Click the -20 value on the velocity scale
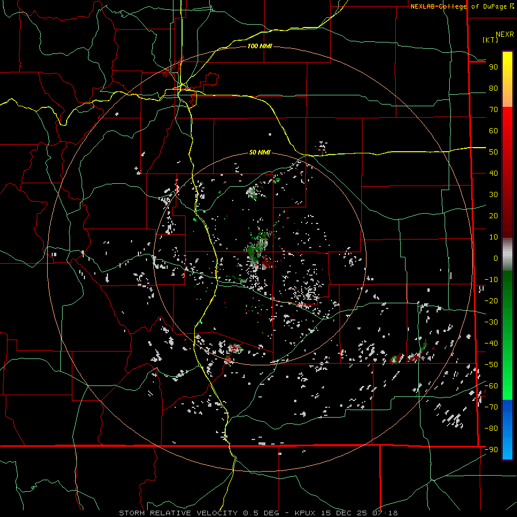This screenshot has width=517, height=517. (491, 301)
